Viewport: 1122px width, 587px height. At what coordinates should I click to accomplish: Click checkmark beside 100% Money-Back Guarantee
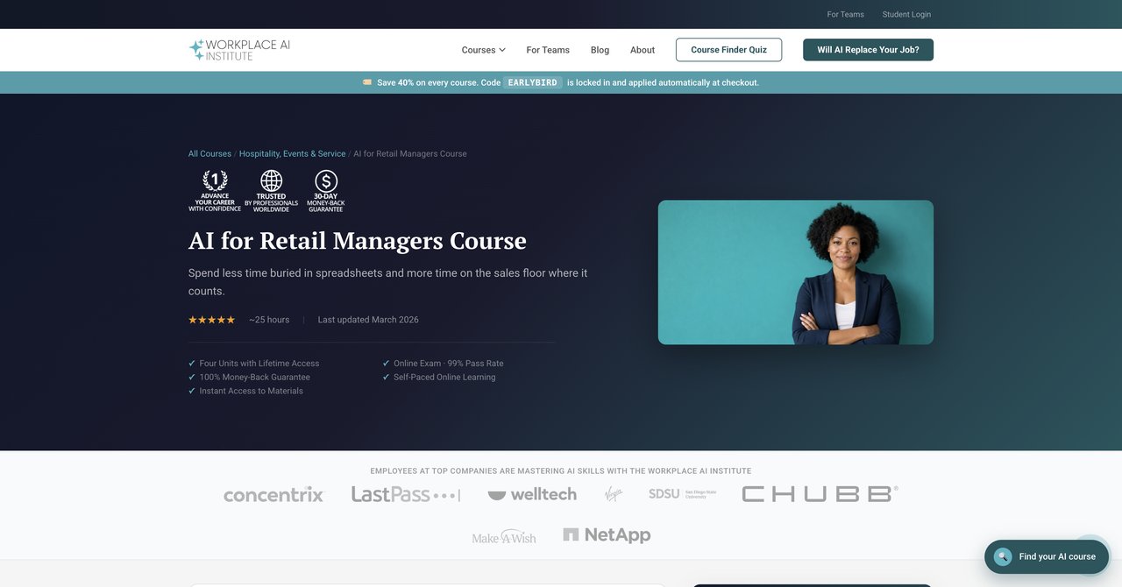tap(192, 378)
